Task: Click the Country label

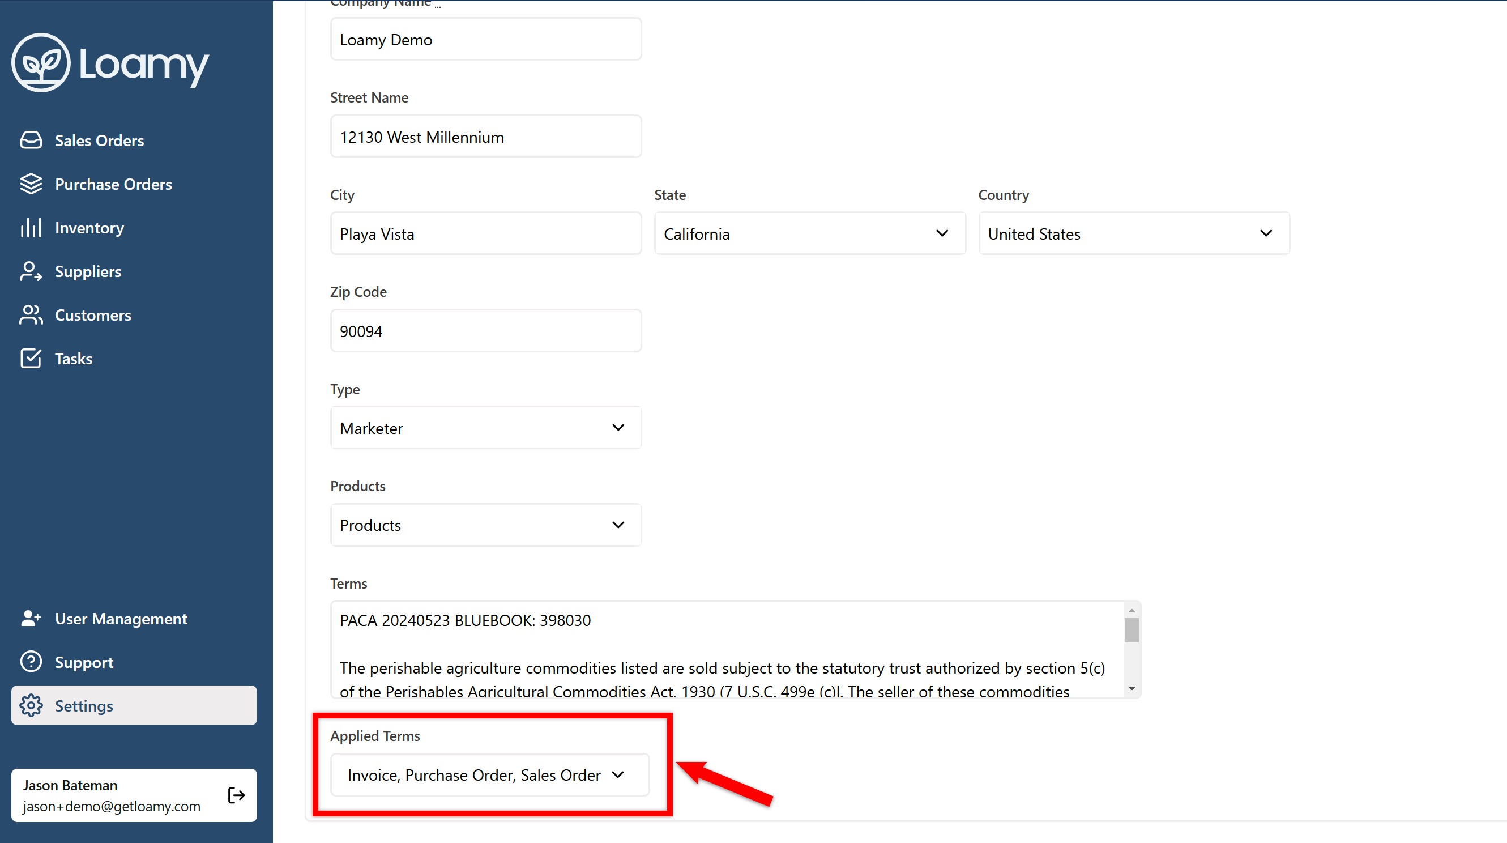Action: click(1004, 195)
